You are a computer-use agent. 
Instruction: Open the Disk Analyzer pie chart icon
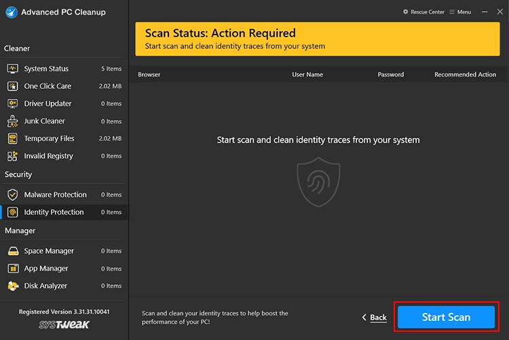click(12, 286)
